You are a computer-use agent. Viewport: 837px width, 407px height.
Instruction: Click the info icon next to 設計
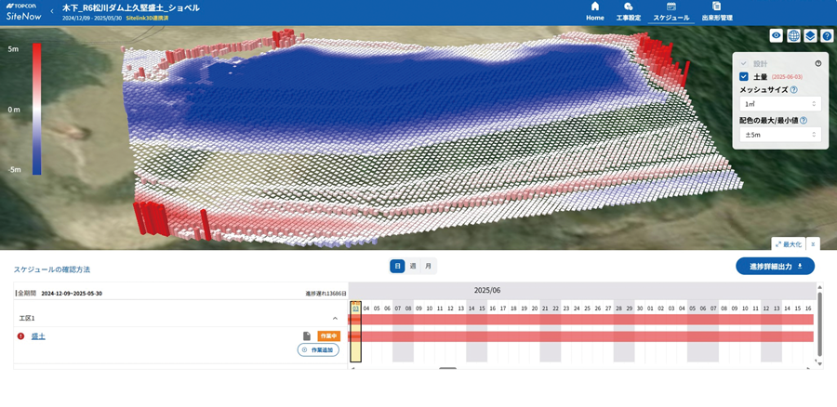(x=818, y=64)
